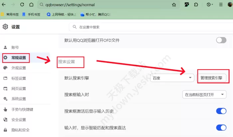The image size is (233, 137).
Task: Open 网页设置 in sidebar
Action: (x=15, y=88)
